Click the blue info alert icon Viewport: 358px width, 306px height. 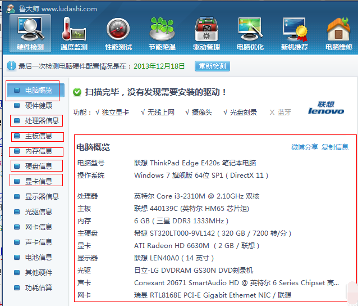tap(11, 66)
